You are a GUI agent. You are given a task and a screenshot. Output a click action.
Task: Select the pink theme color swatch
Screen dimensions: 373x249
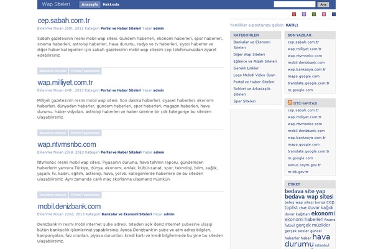coord(324,14)
